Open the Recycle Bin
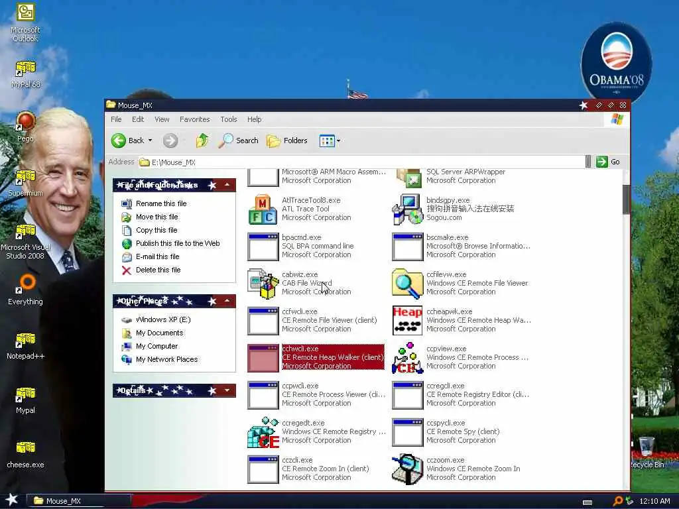Viewport: 679px width, 509px height. coord(647,453)
